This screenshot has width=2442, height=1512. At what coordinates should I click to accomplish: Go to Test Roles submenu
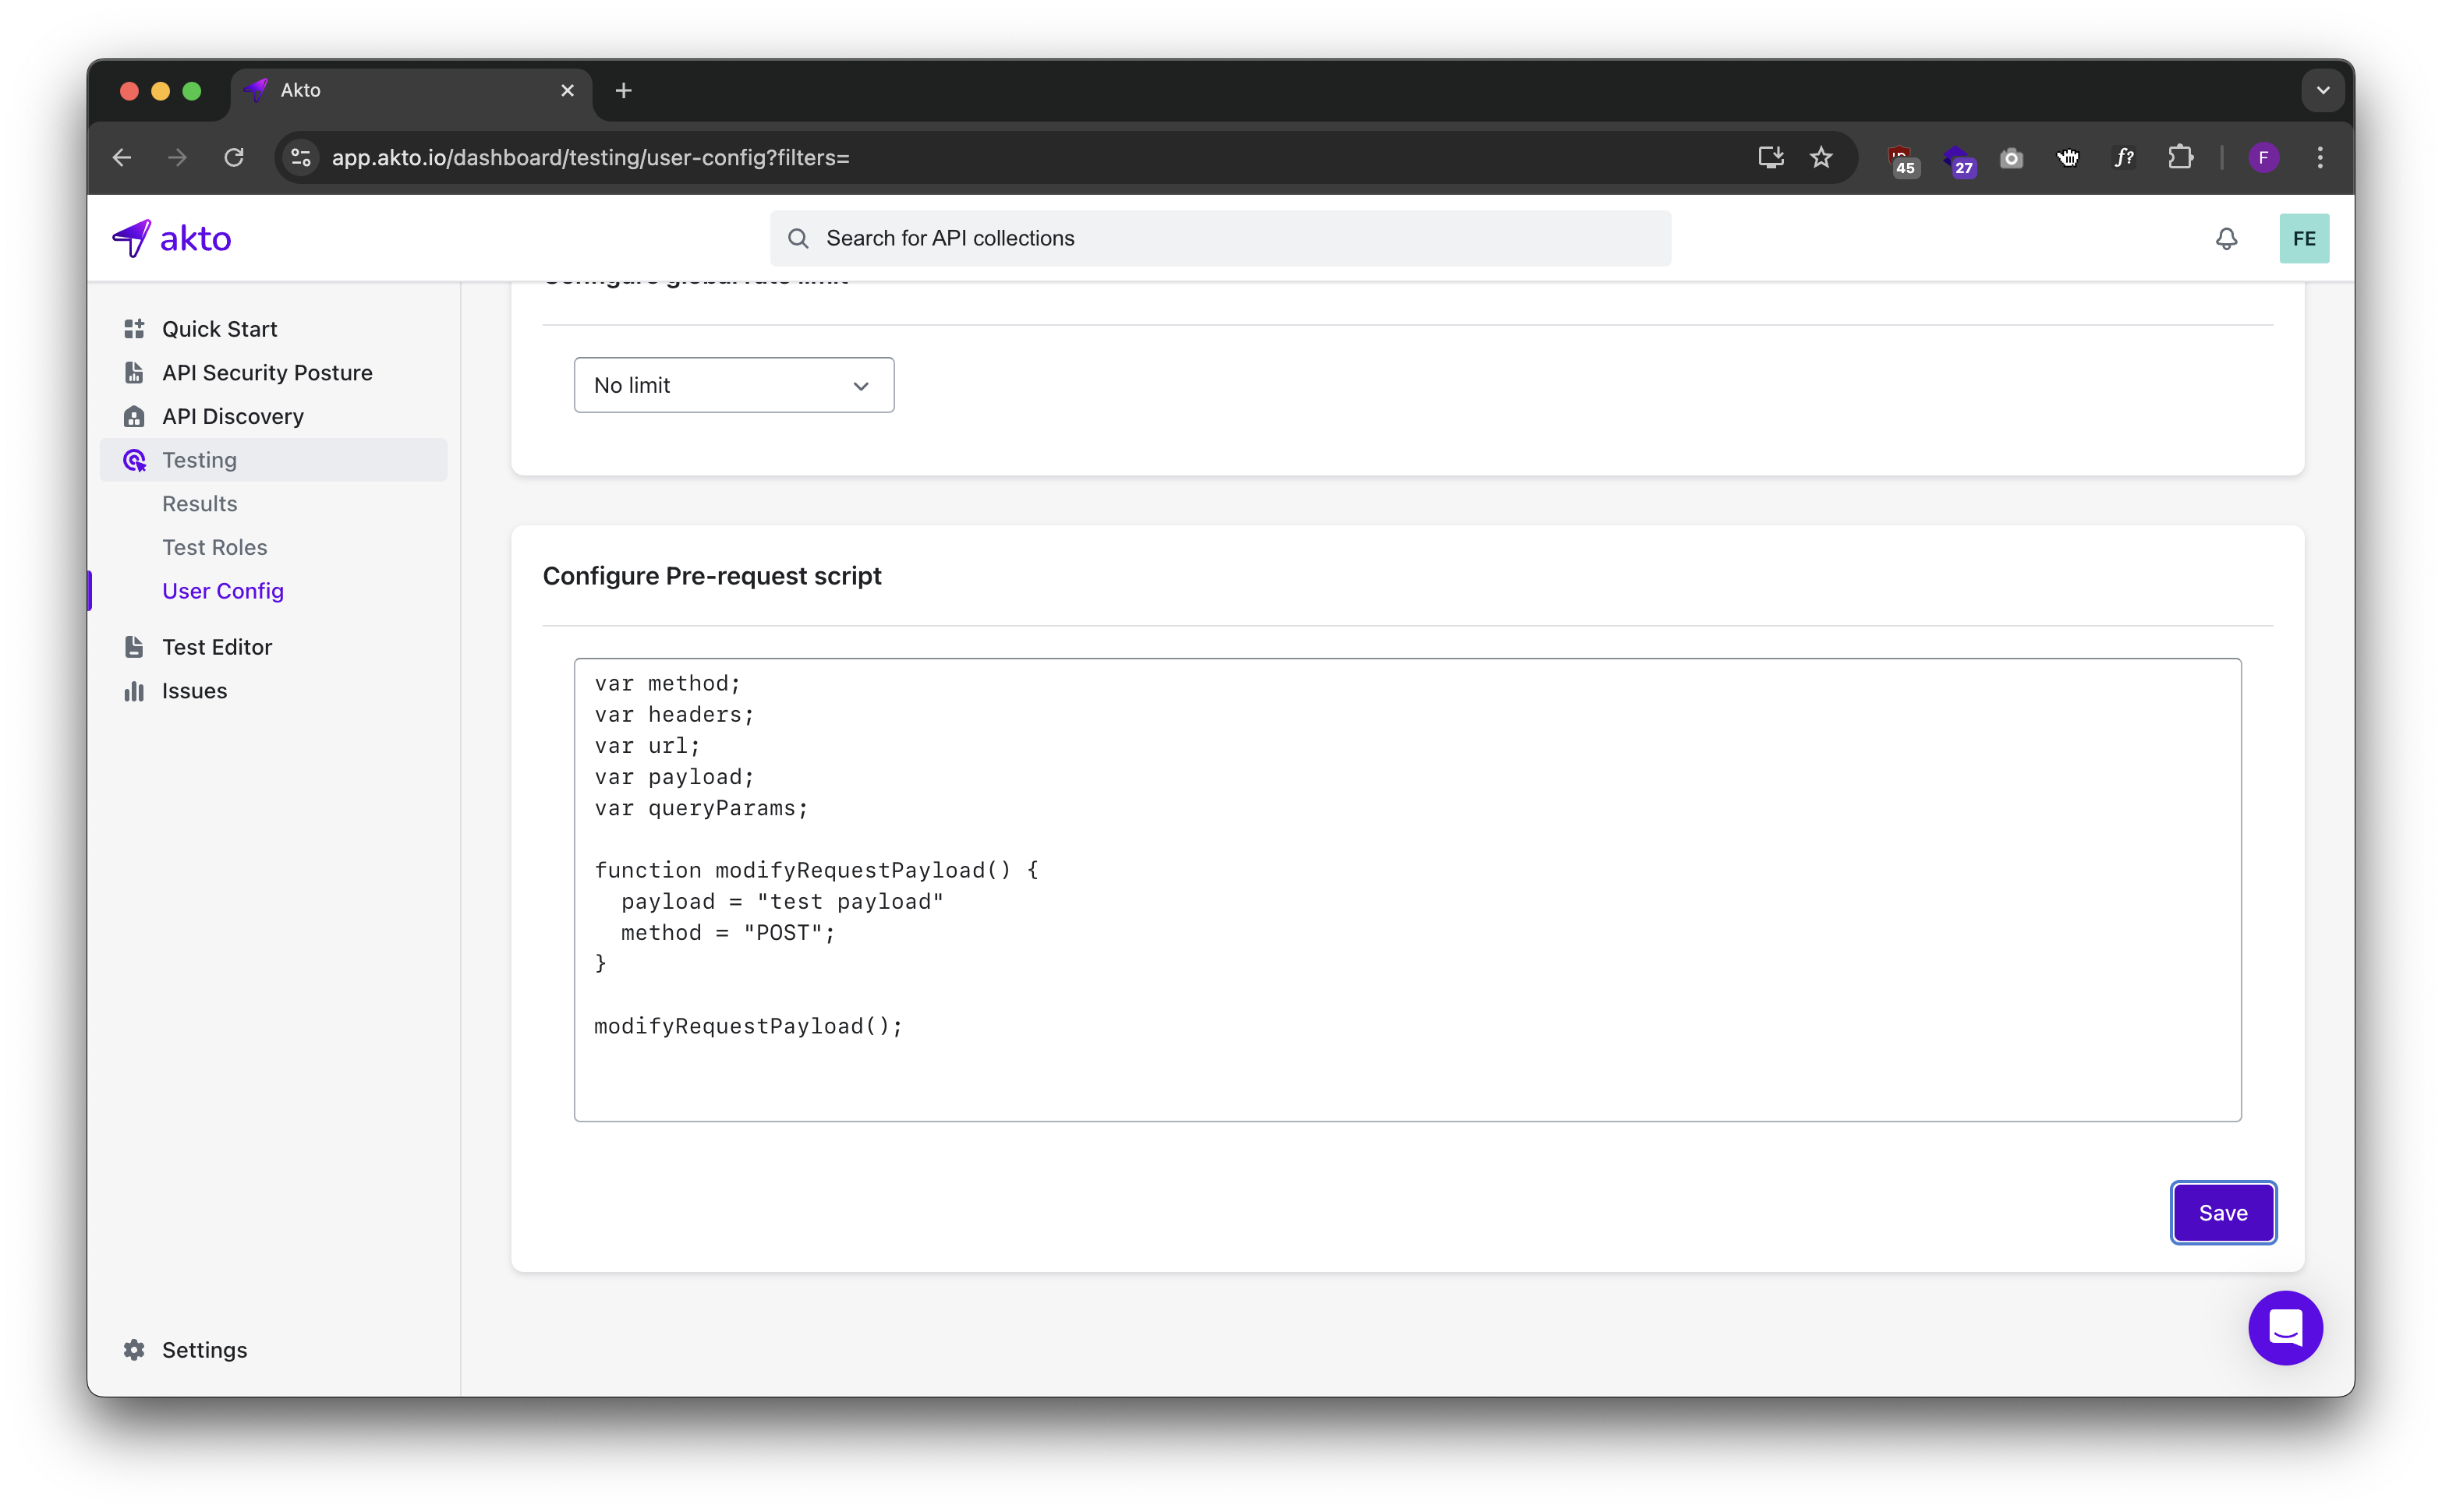[x=214, y=547]
